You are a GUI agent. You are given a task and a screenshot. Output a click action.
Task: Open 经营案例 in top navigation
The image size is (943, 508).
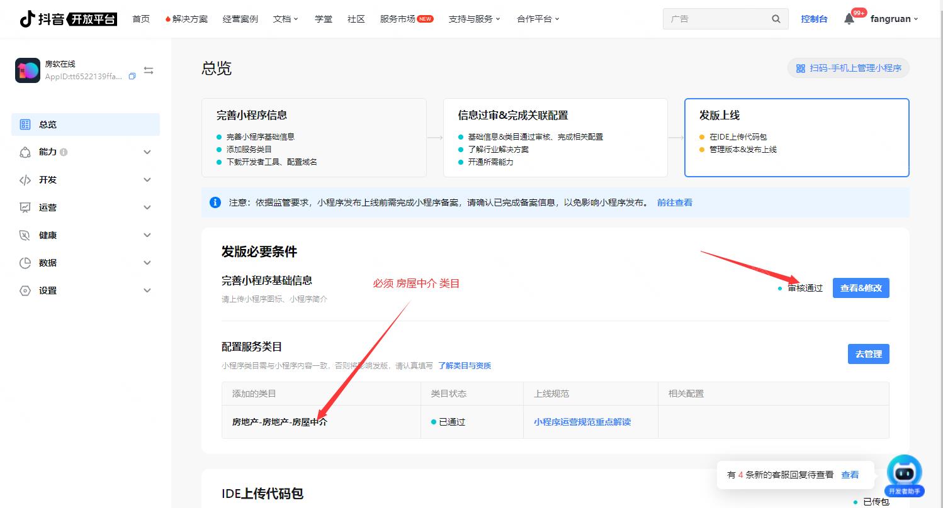click(240, 19)
